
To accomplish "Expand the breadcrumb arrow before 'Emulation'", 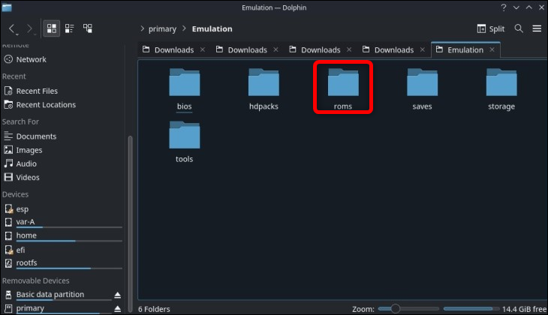I will pos(185,29).
